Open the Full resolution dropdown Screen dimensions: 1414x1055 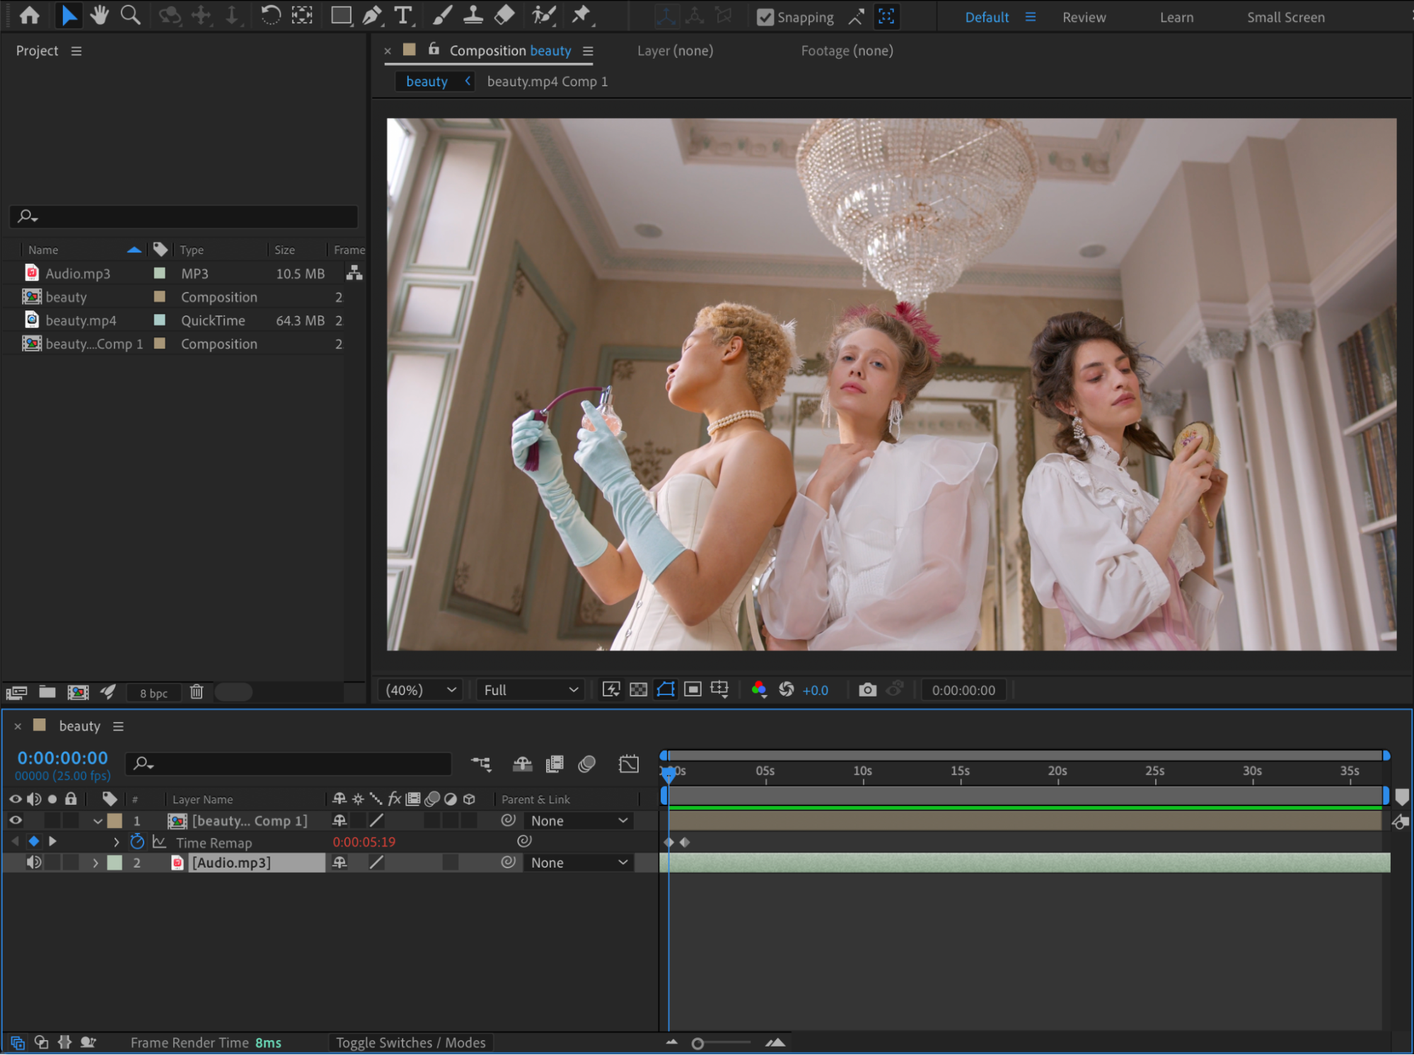point(531,690)
